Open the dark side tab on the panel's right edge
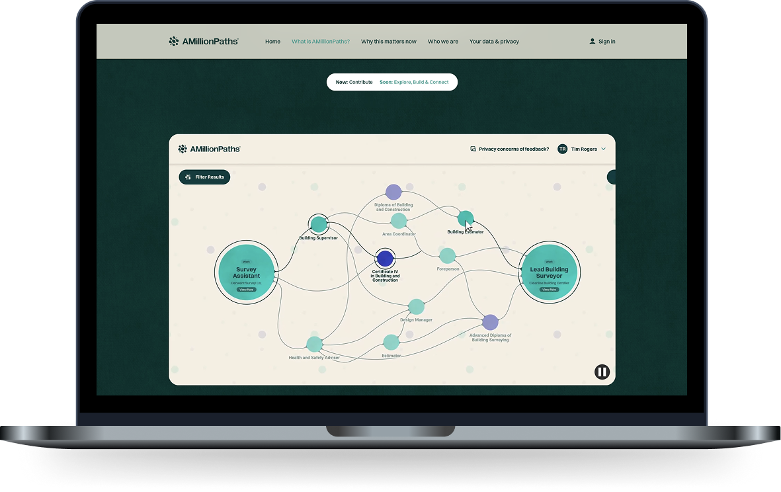The height and width of the screenshot is (492, 781). (611, 177)
